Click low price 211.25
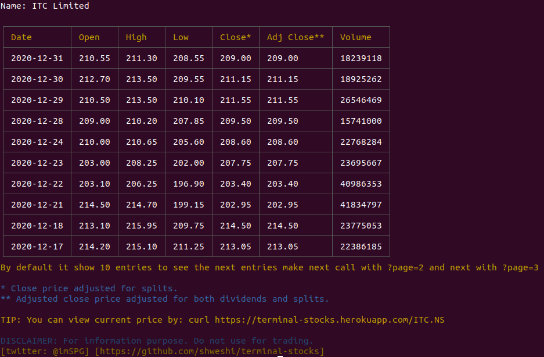 (188, 247)
